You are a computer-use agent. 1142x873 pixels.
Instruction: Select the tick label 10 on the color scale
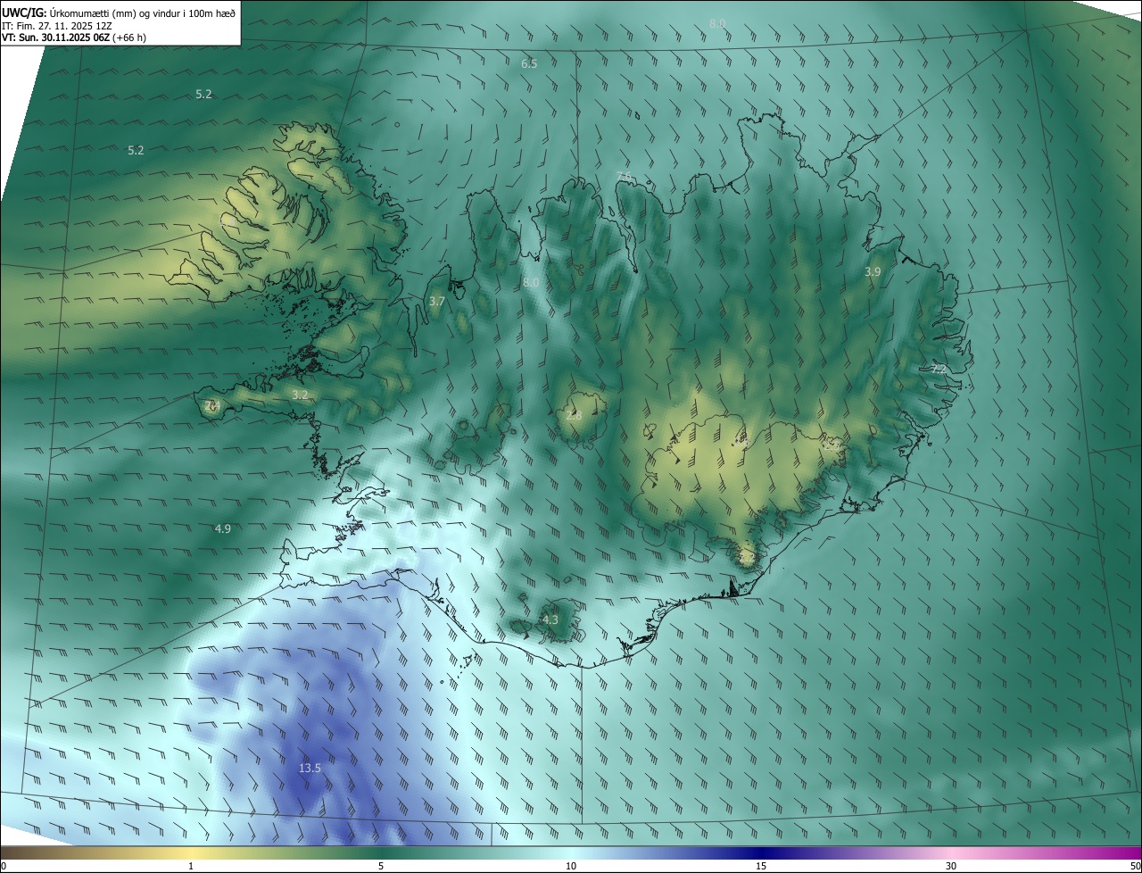pos(571,866)
